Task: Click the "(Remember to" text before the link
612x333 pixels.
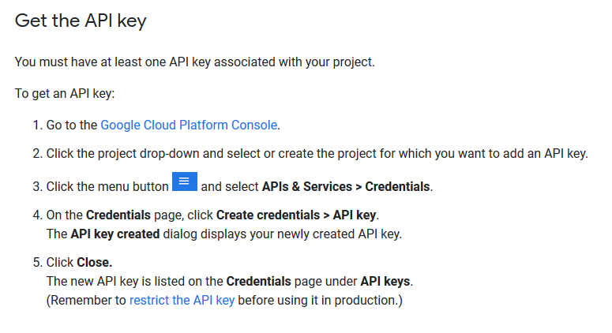Action: point(86,301)
